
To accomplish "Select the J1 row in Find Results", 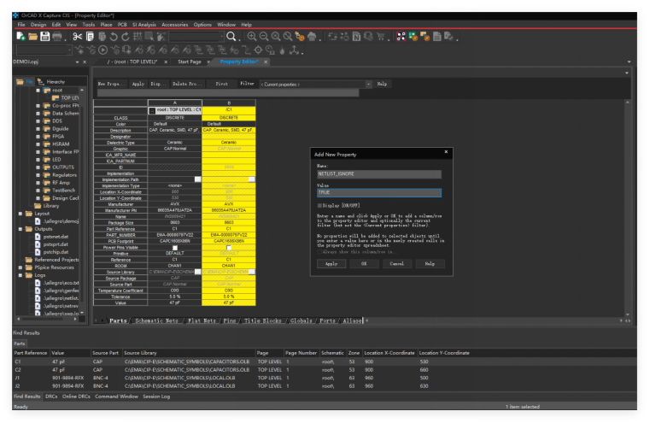I will tap(325, 378).
